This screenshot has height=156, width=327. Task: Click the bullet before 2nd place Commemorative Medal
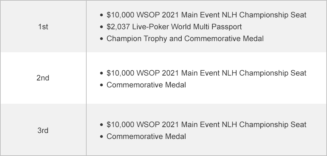click(101, 85)
